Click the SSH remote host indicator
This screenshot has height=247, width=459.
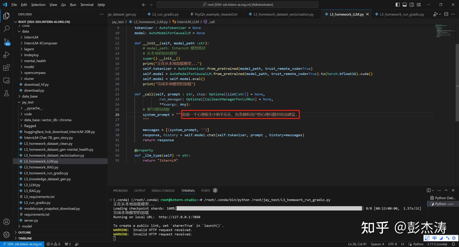click(22, 244)
